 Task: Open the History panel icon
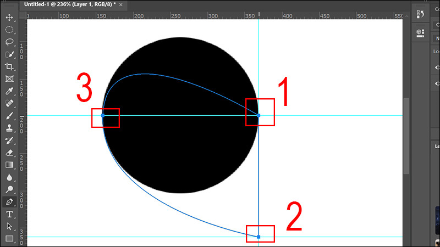pyautogui.click(x=420, y=14)
